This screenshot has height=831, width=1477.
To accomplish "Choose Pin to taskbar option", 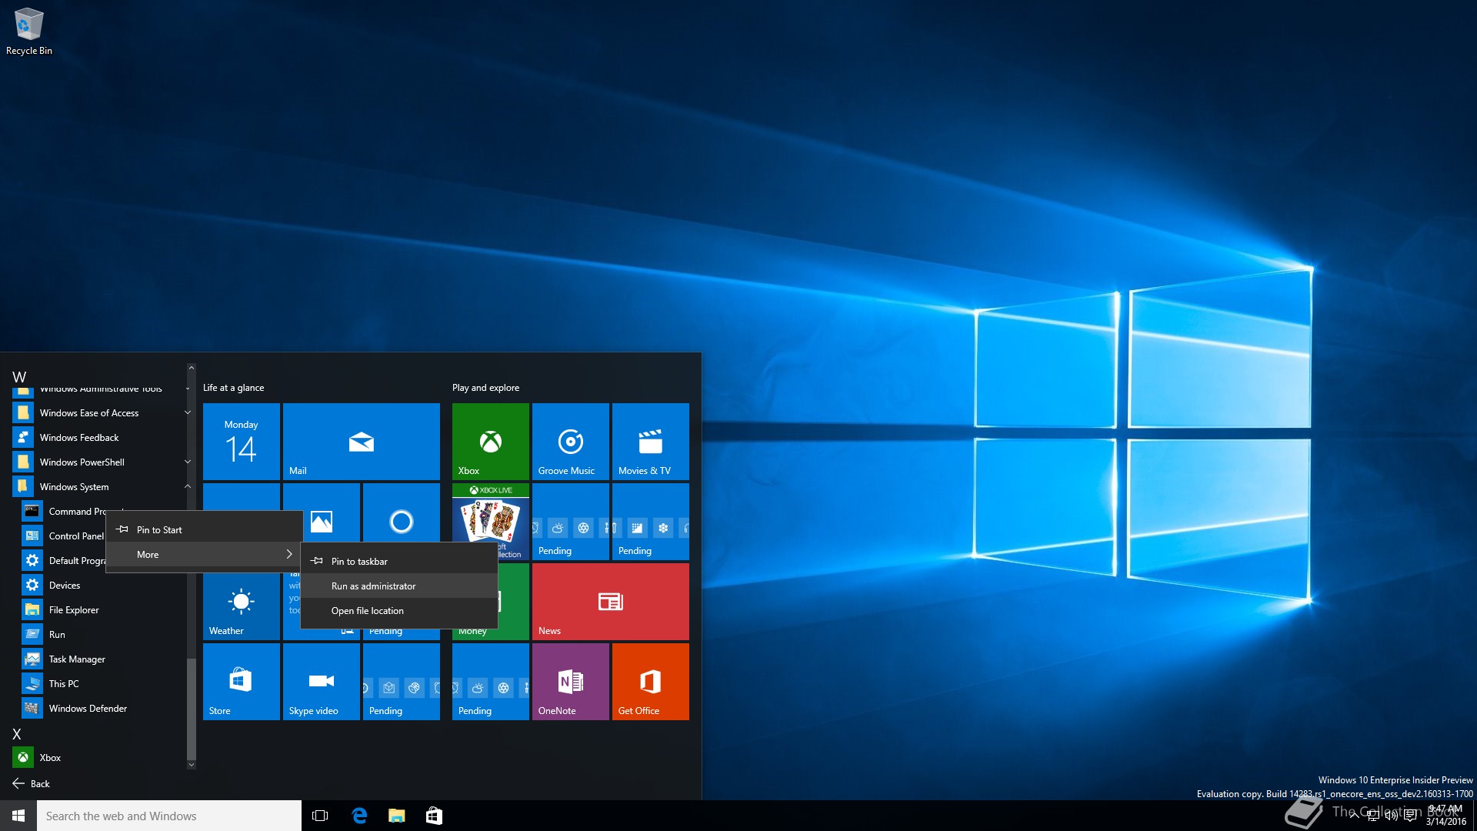I will (359, 562).
